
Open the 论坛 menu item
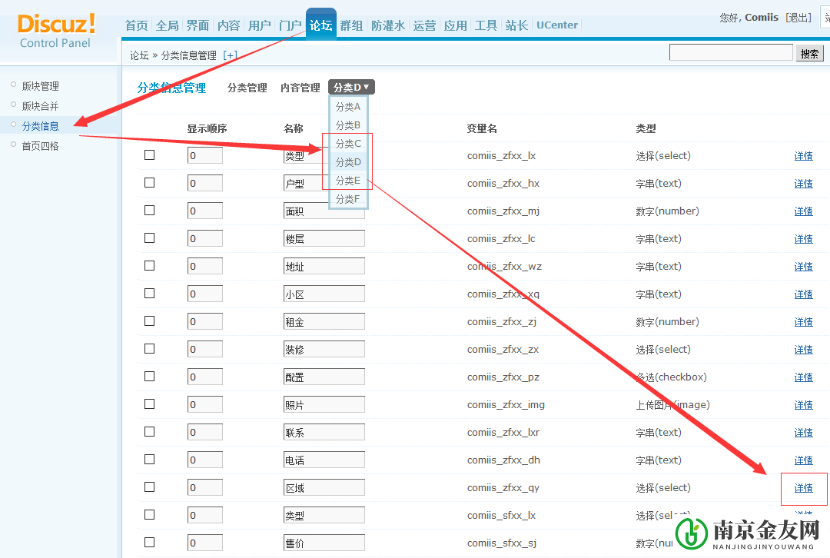(320, 24)
